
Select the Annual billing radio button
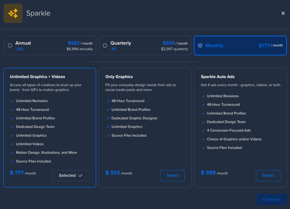[x=10, y=46]
